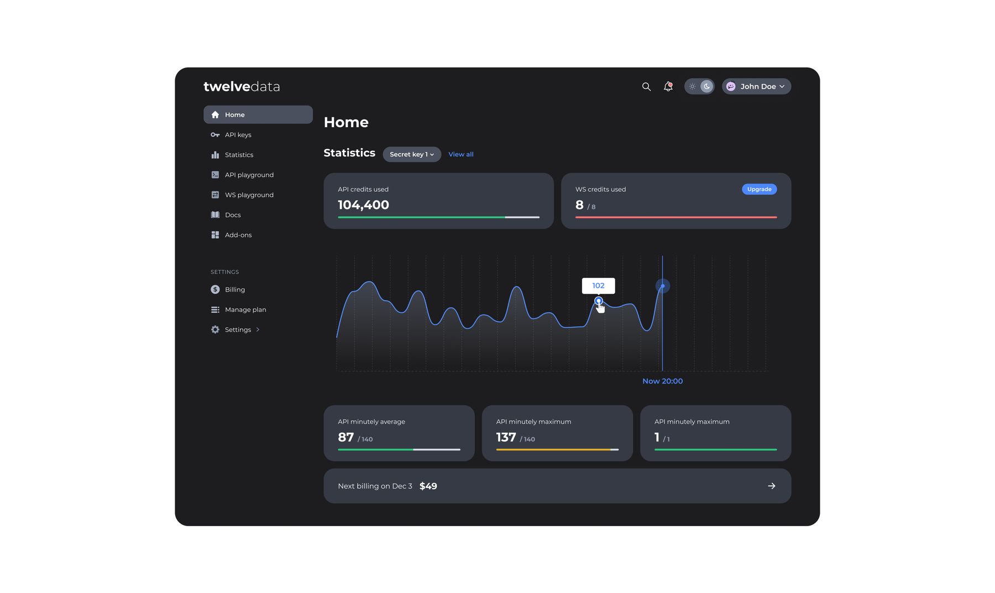
Task: Open Manage plan in sidebar
Action: tap(245, 309)
